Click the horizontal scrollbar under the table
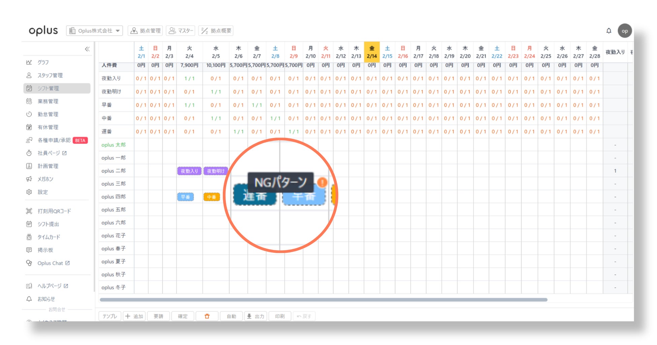This screenshot has height=345, width=657. [x=323, y=300]
